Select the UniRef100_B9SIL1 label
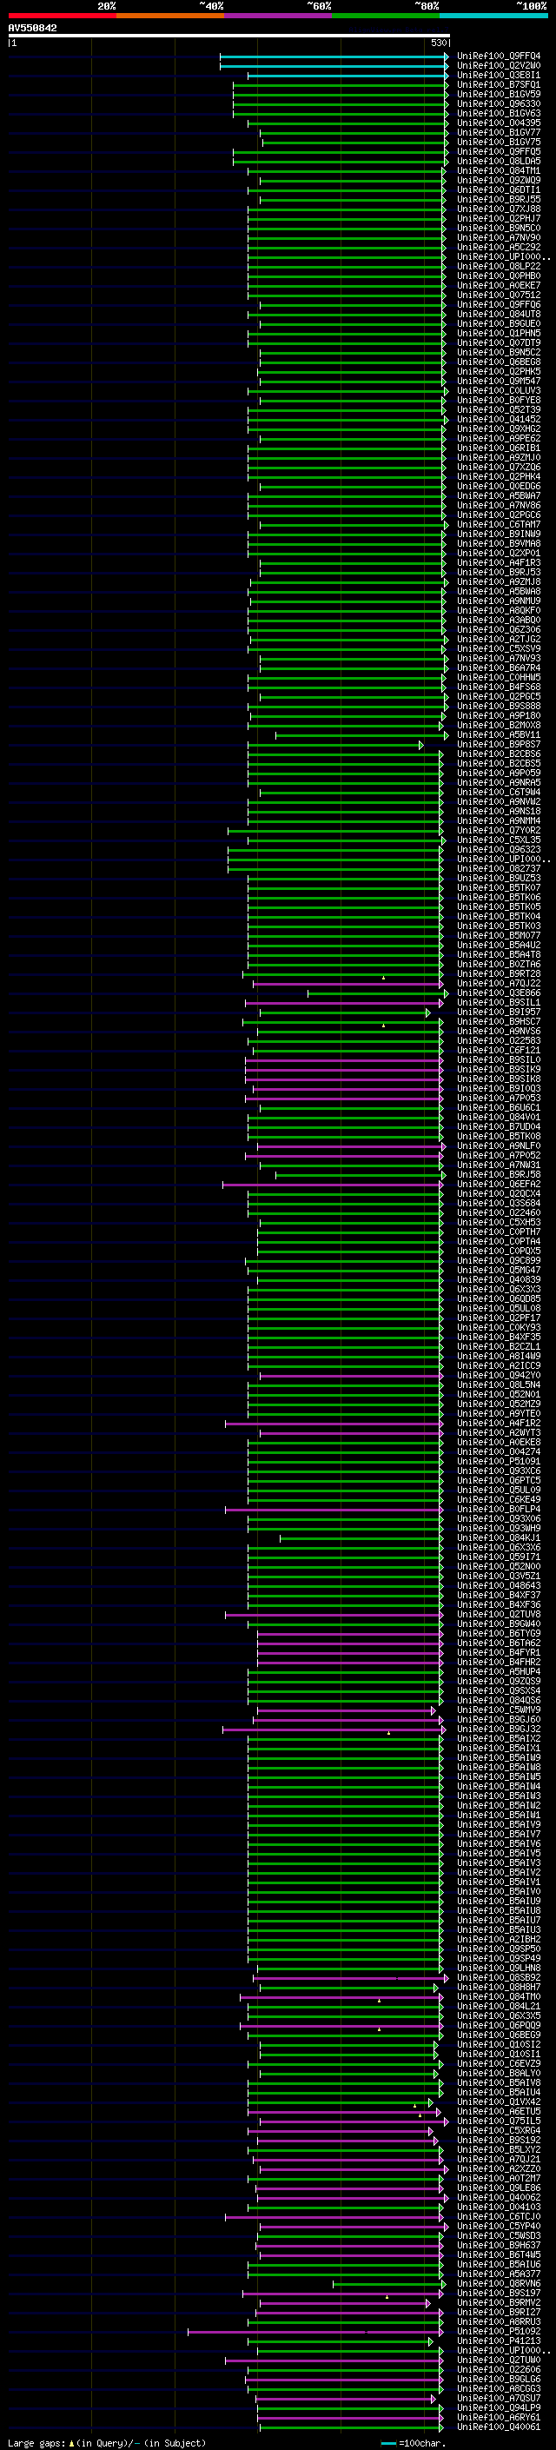This screenshot has width=556, height=2450. (x=498, y=1002)
